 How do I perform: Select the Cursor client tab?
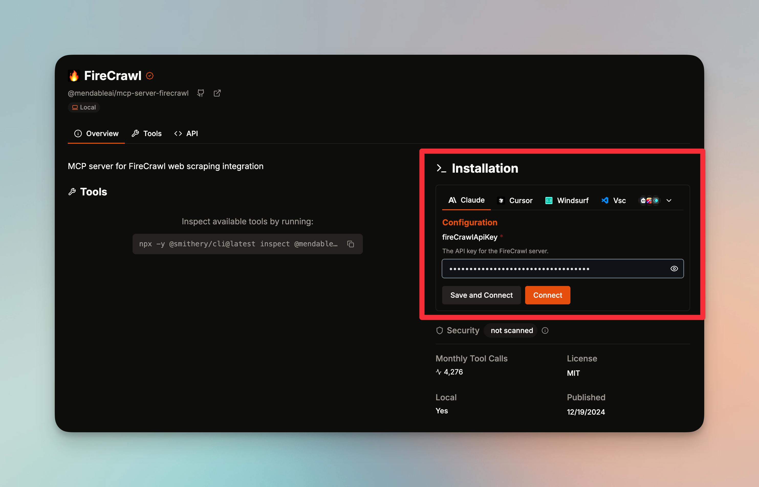coord(515,201)
